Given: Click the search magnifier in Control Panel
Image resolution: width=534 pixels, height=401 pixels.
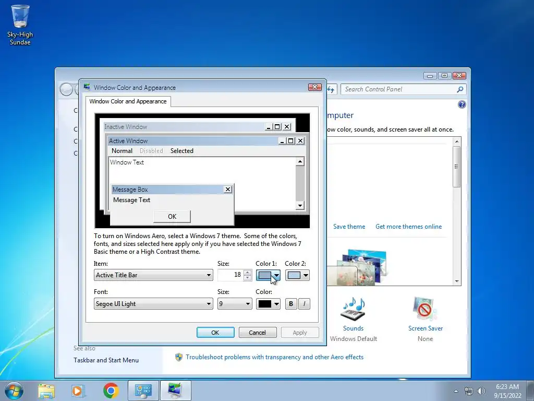Looking at the screenshot, I should point(460,89).
